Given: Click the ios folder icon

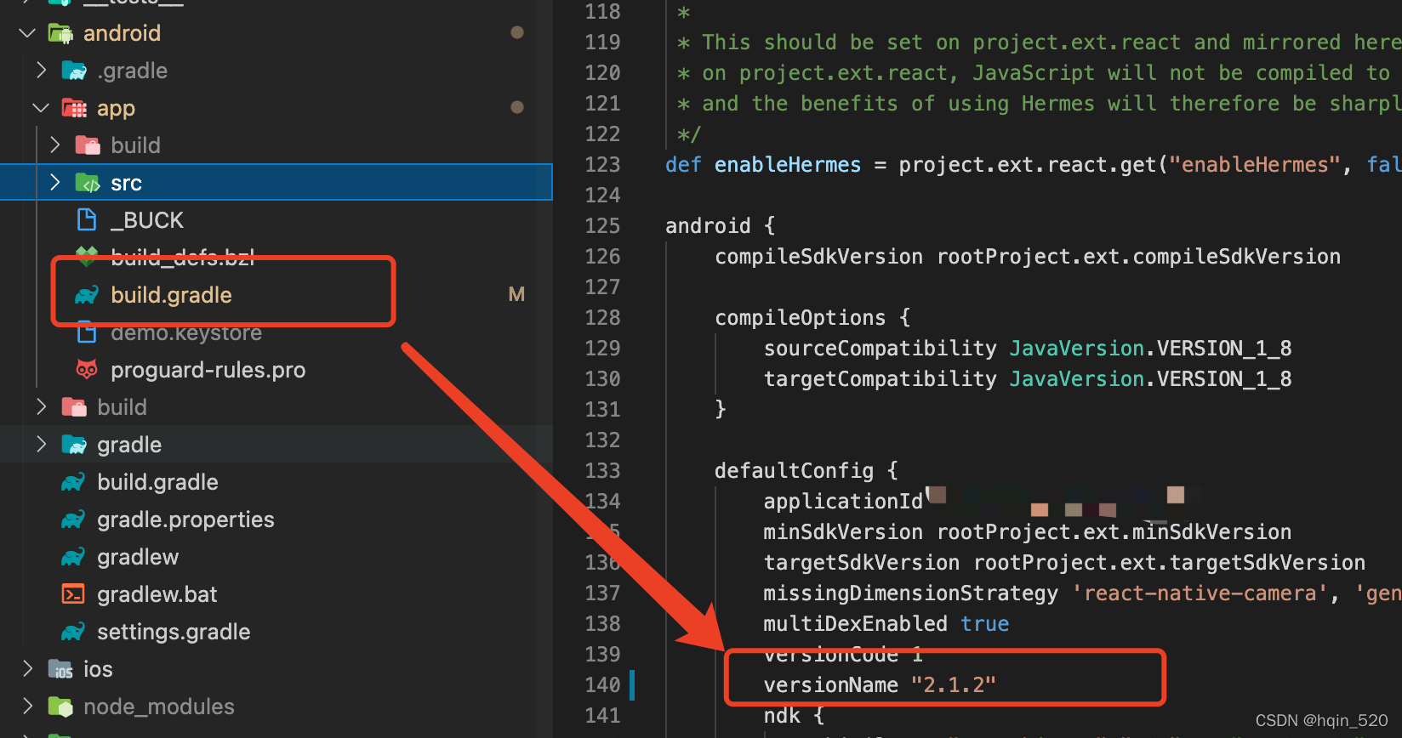Looking at the screenshot, I should (60, 669).
